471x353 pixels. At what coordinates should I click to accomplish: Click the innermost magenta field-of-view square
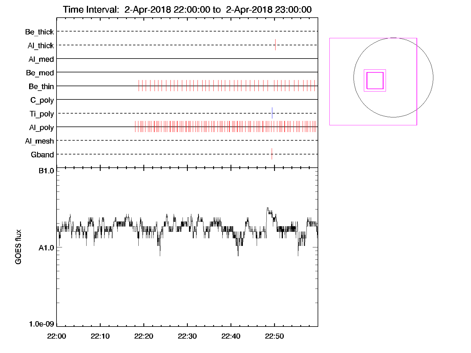tap(375, 81)
